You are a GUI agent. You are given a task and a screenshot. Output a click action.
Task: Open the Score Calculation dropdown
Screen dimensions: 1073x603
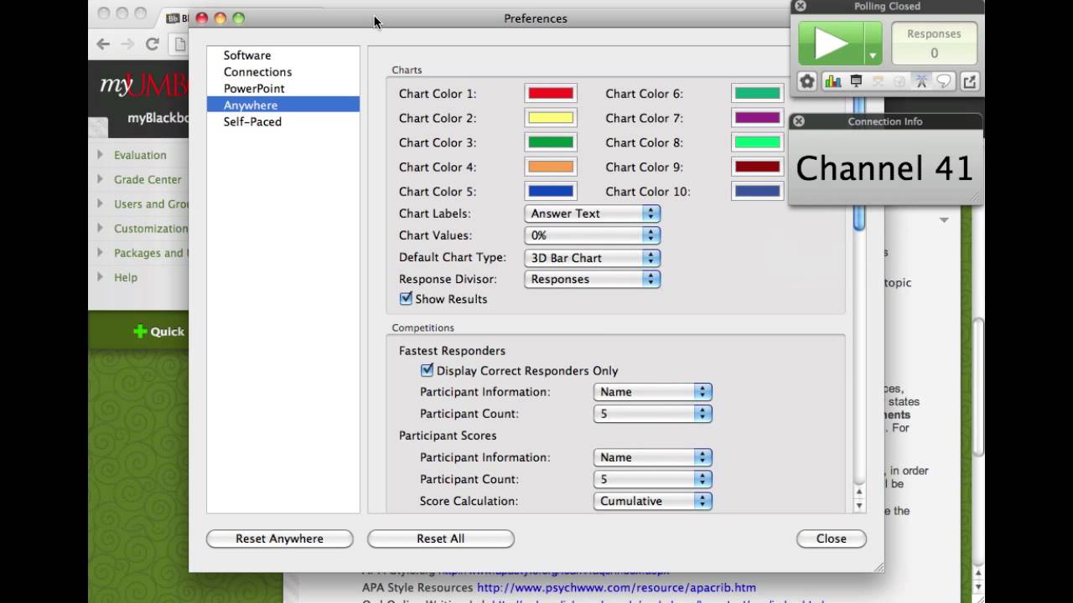[653, 501]
